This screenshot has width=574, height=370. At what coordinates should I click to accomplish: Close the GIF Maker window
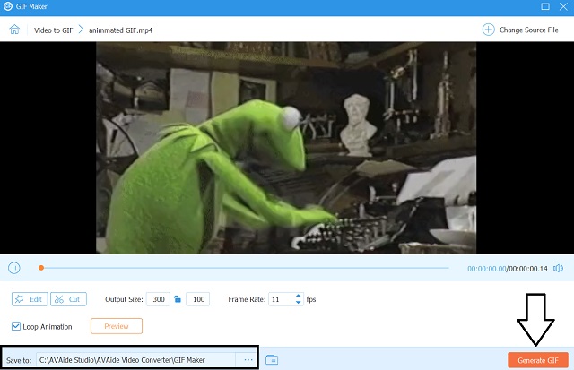click(564, 6)
